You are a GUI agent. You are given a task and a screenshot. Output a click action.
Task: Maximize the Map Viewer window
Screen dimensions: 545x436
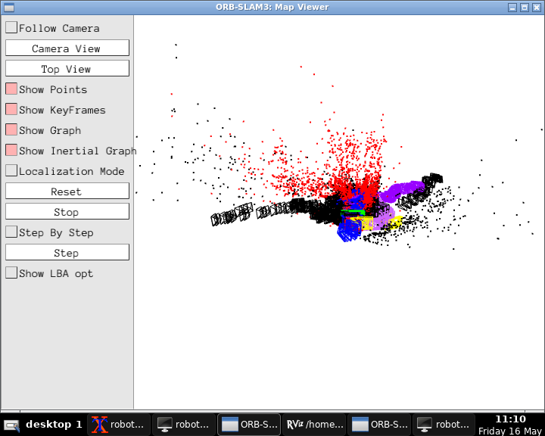(525, 8)
